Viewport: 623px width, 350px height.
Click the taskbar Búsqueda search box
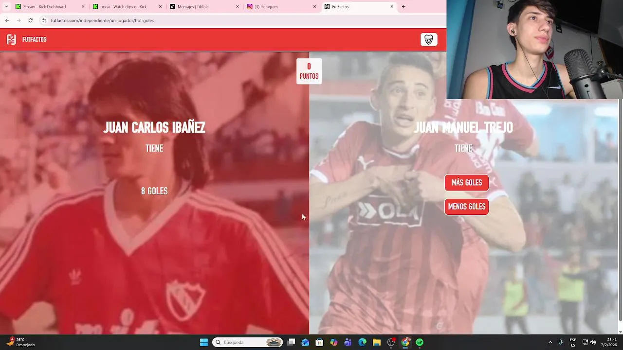click(x=248, y=342)
